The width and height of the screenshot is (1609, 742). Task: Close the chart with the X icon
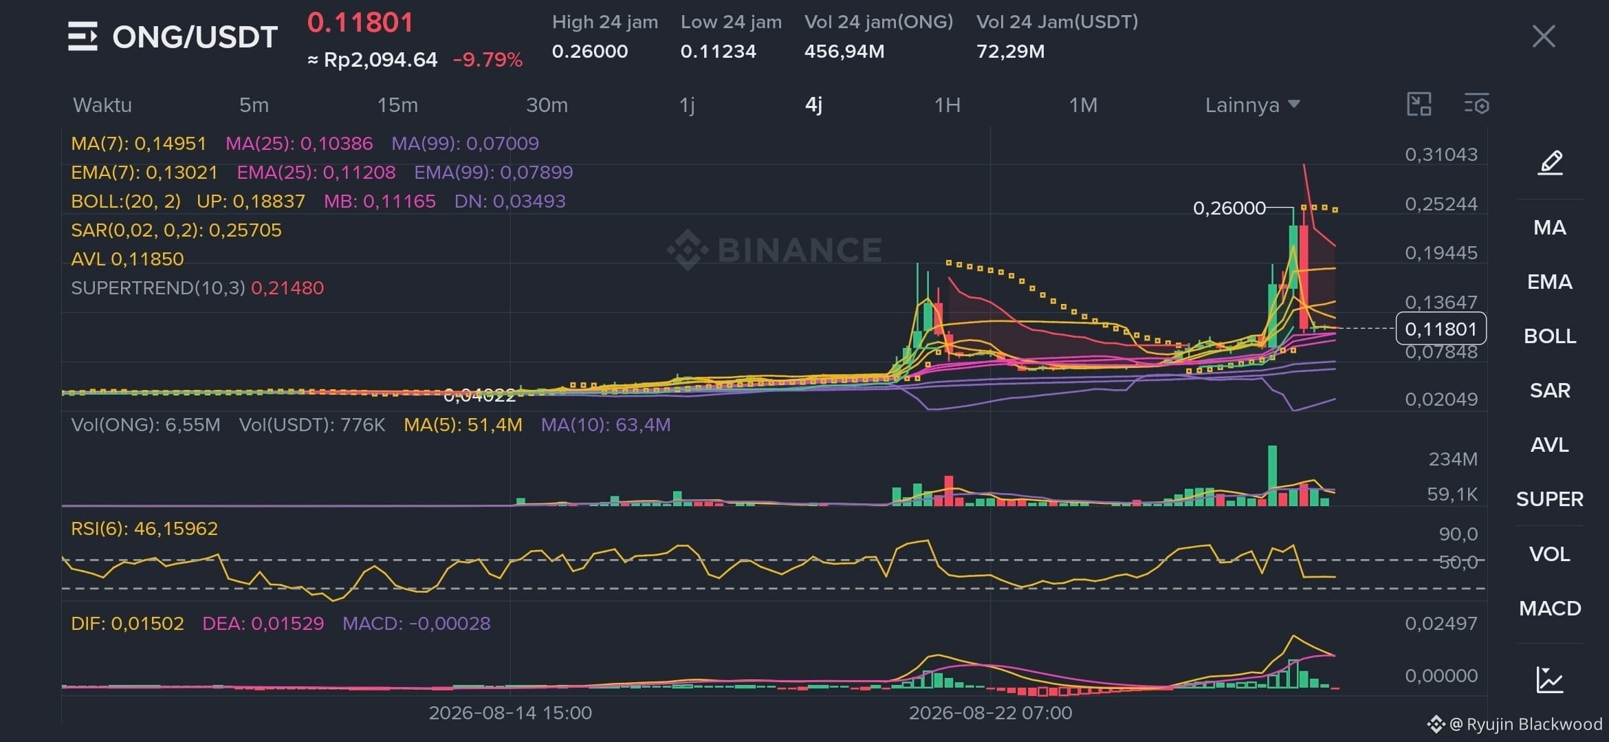point(1544,36)
